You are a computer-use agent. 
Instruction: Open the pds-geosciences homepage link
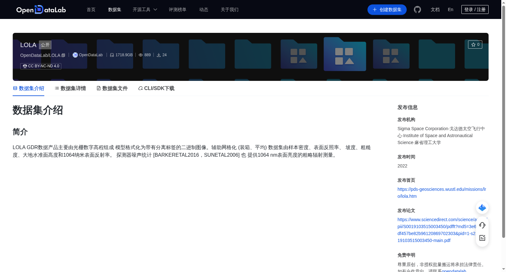[x=442, y=193]
